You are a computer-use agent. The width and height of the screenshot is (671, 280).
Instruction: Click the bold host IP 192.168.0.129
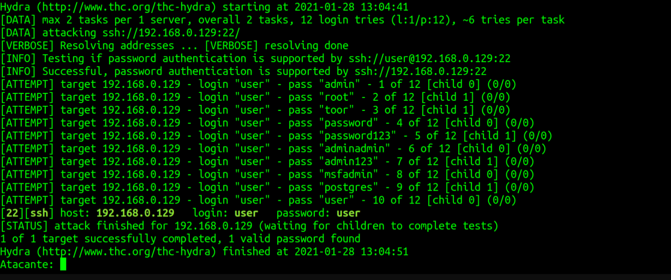[135, 213]
